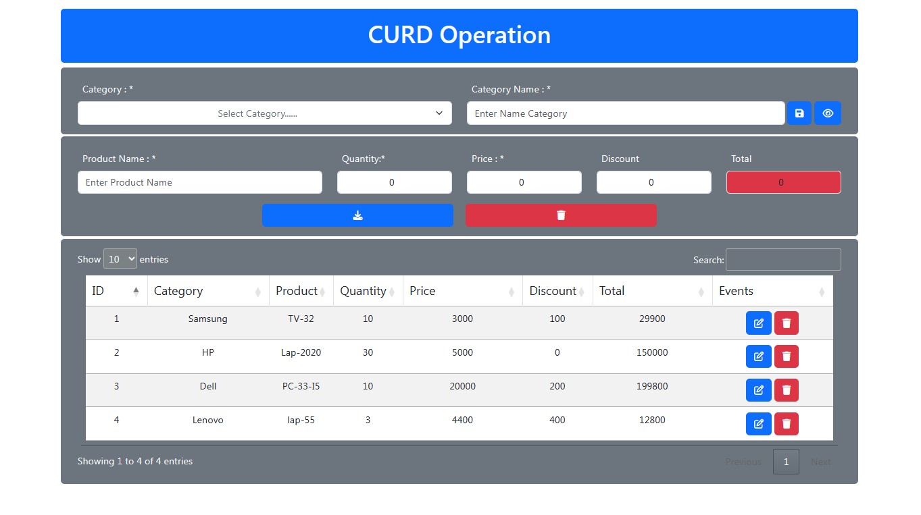This screenshot has height=515, width=921.
Task: Click the red trash clear form button
Action: point(561,215)
